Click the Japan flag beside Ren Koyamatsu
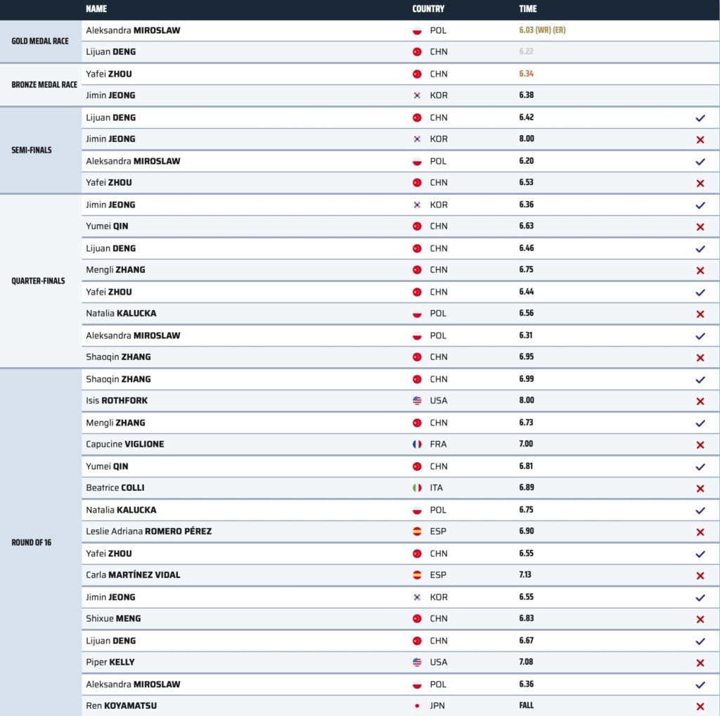This screenshot has height=716, width=720. click(x=417, y=706)
